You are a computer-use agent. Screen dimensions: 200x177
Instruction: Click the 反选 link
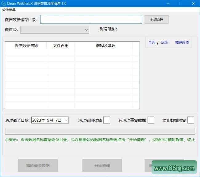(164, 42)
